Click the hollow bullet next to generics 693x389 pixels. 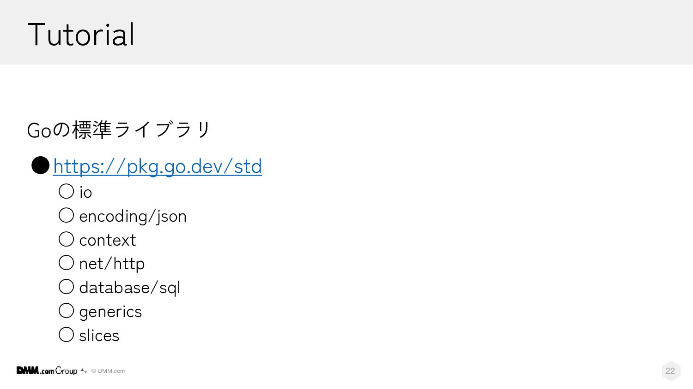67,311
